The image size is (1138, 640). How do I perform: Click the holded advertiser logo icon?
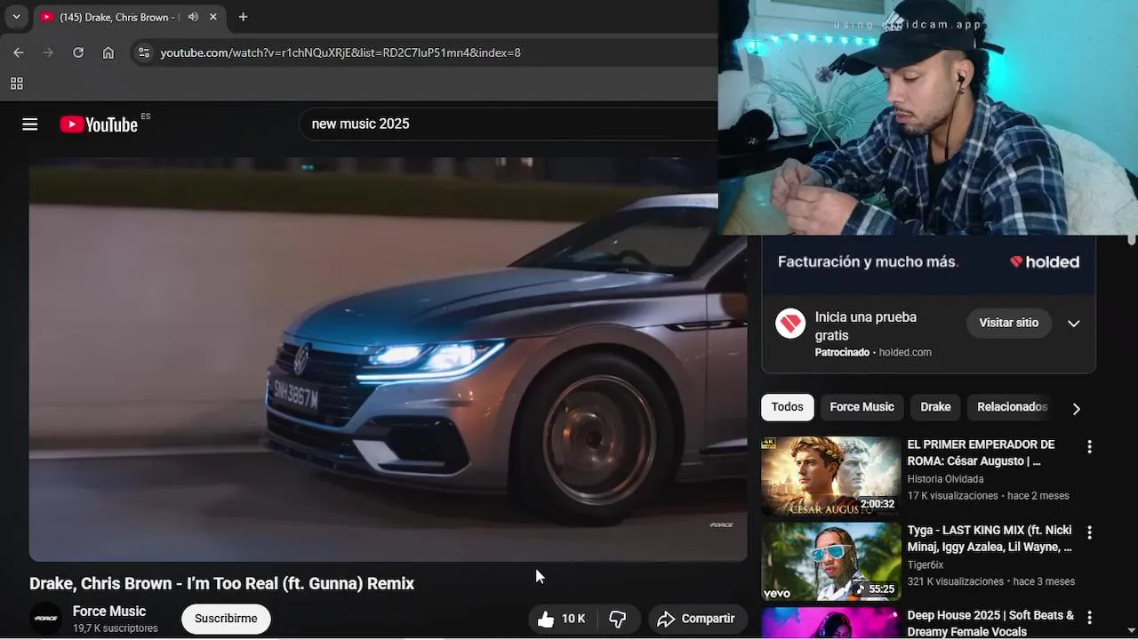click(790, 323)
